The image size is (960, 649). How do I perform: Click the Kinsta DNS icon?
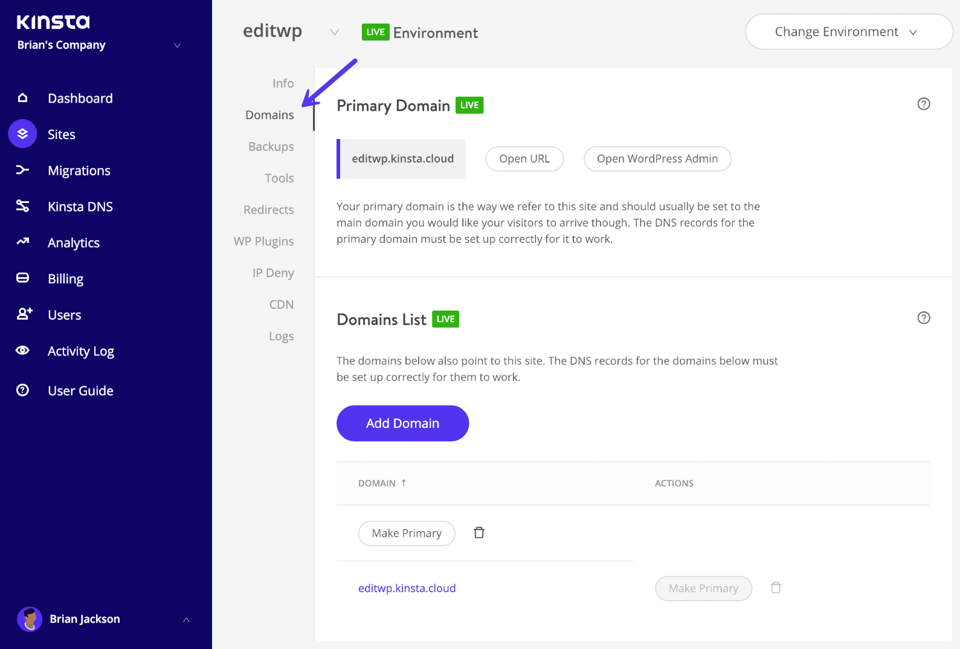[22, 206]
